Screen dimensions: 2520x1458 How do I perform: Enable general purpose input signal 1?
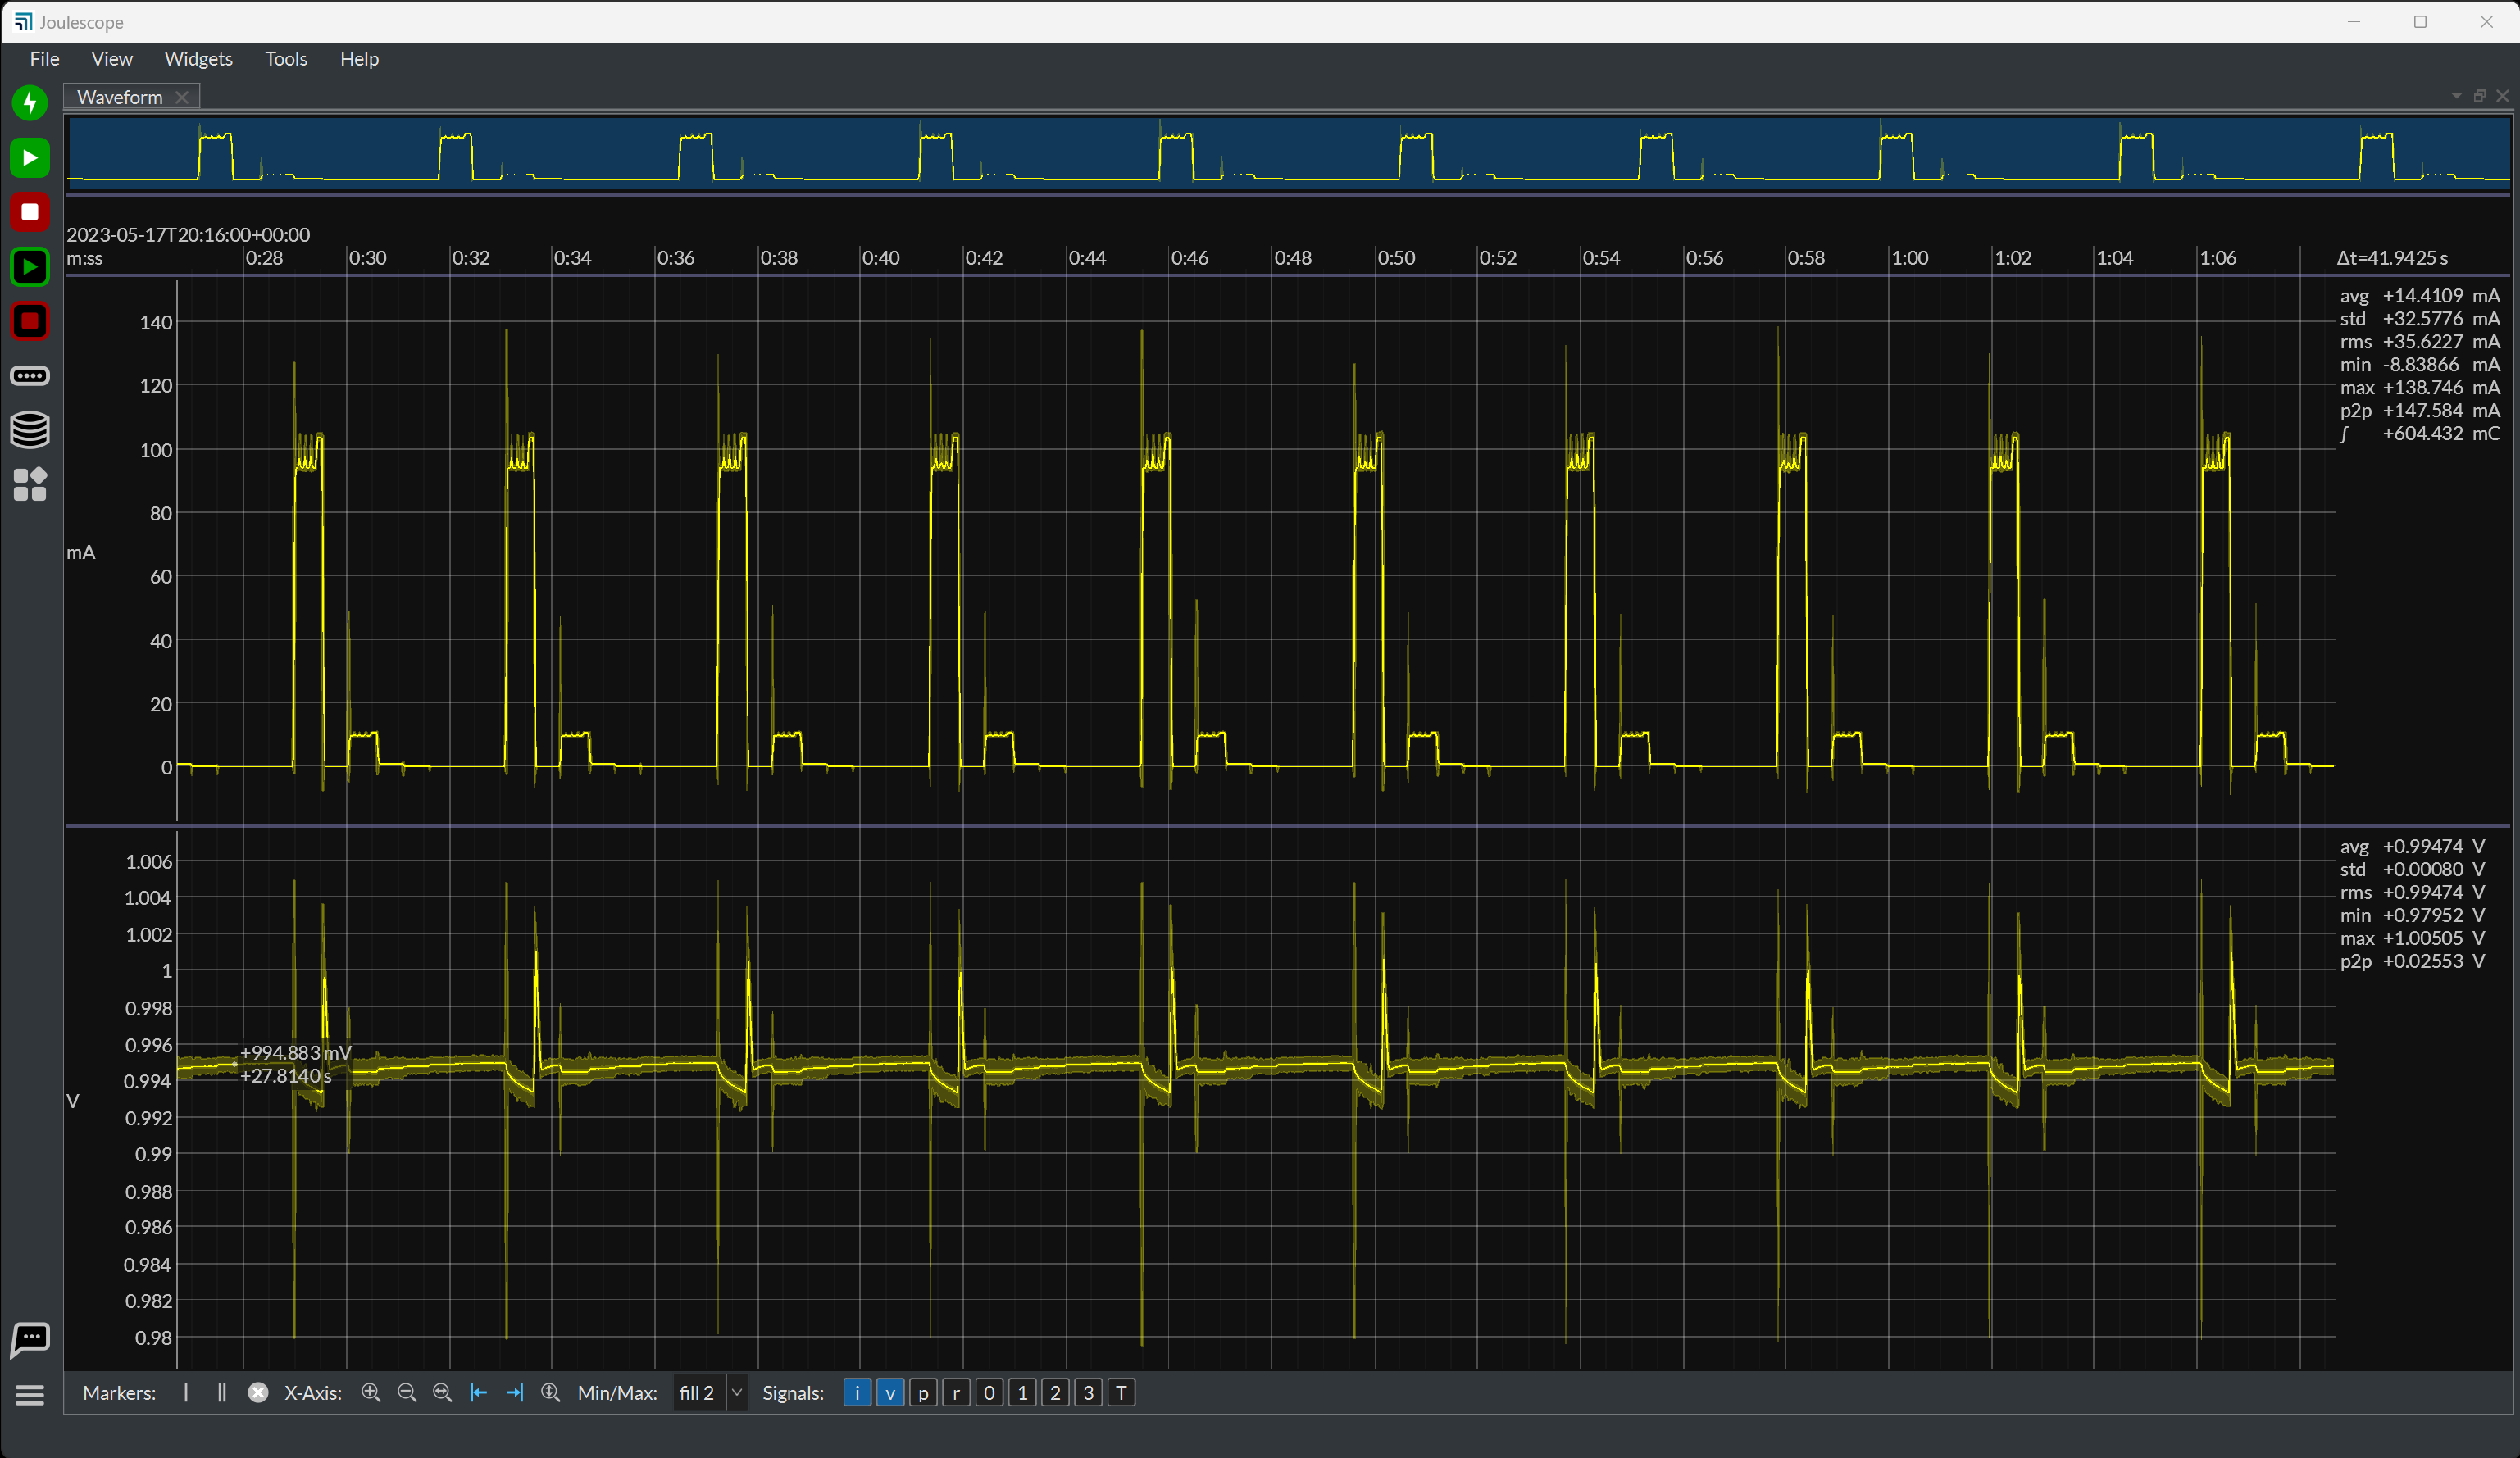pyautogui.click(x=1022, y=1393)
